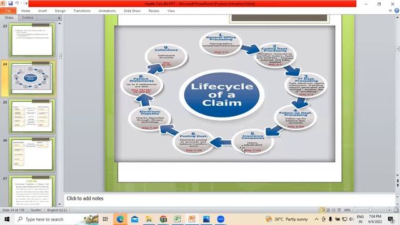
Task: Switch to the Home ribbon tab
Action: click(26, 11)
